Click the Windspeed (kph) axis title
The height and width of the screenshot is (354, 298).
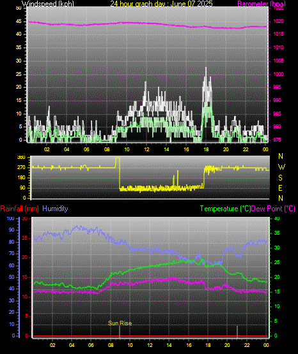[48, 4]
